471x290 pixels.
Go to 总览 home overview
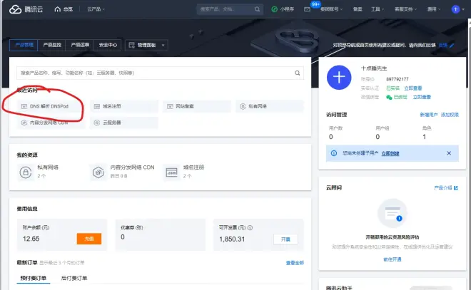pyautogui.click(x=64, y=9)
